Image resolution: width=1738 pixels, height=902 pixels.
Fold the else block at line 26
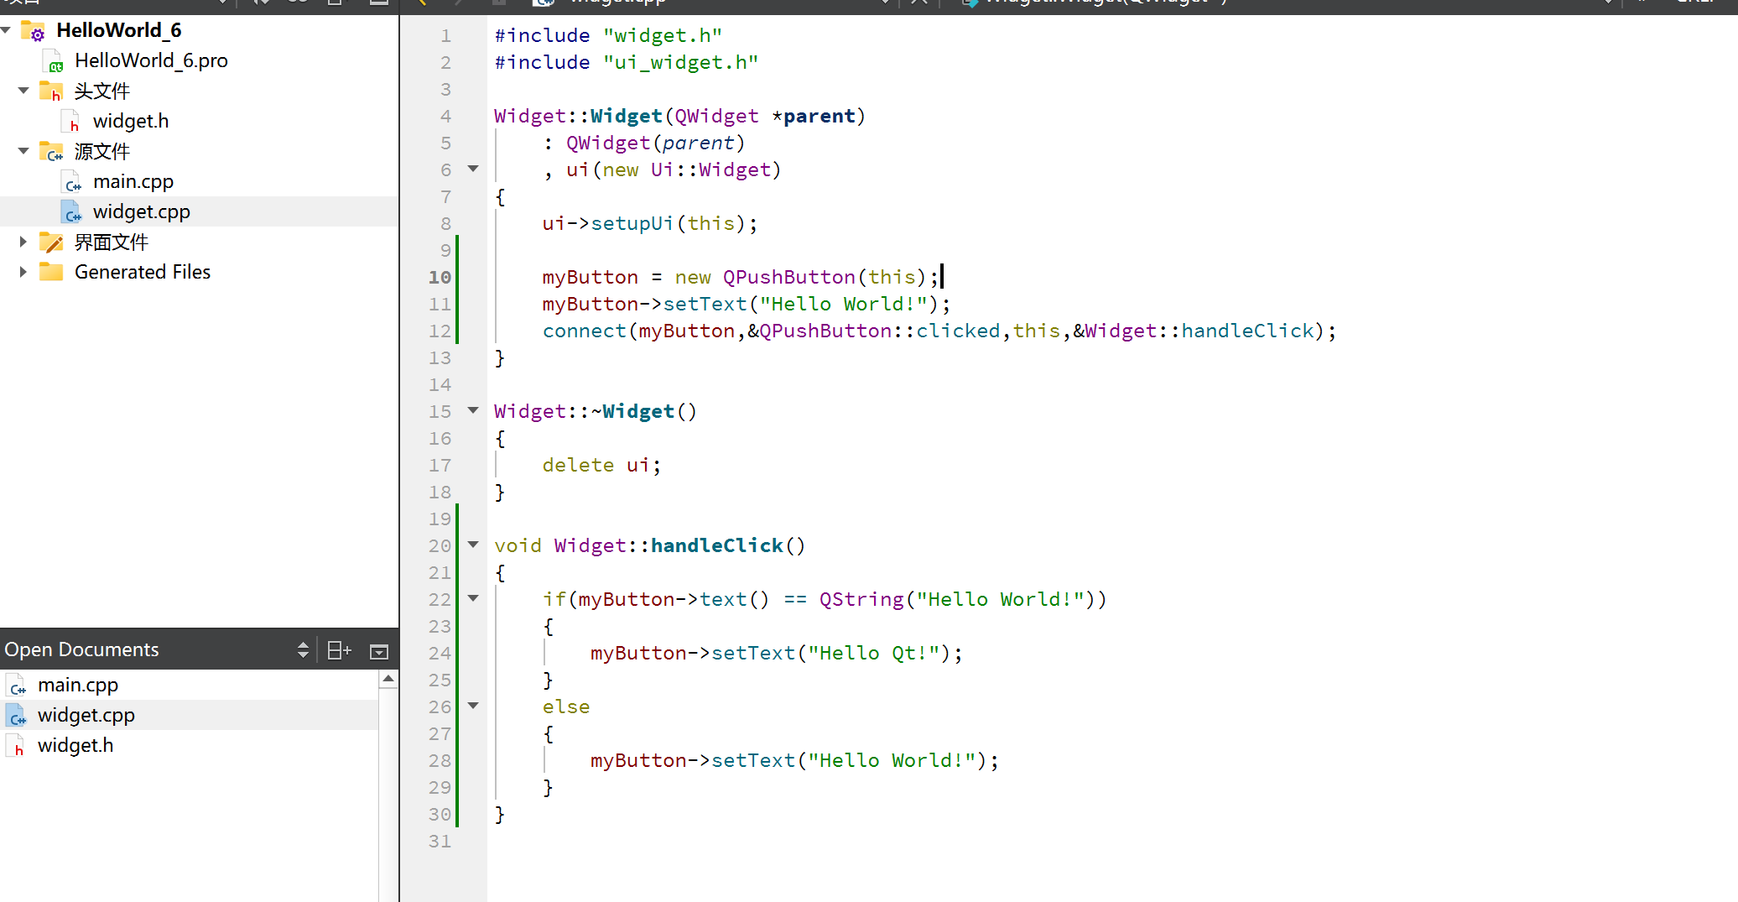click(x=473, y=706)
